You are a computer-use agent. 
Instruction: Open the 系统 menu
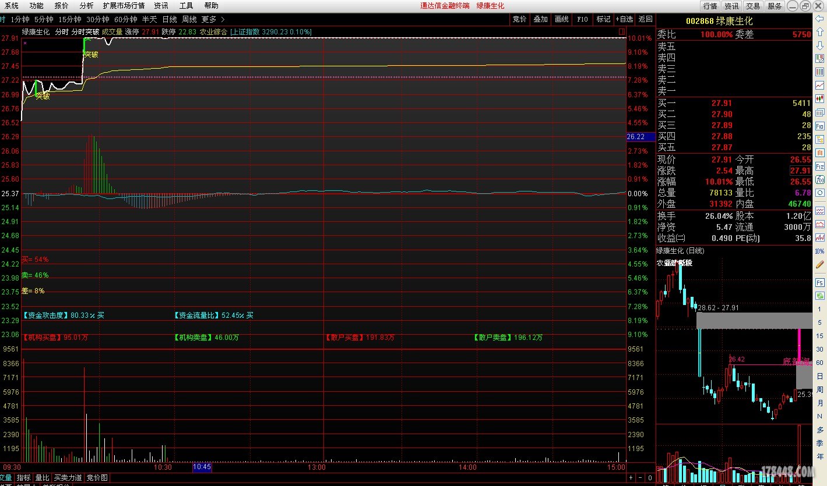pyautogui.click(x=11, y=6)
